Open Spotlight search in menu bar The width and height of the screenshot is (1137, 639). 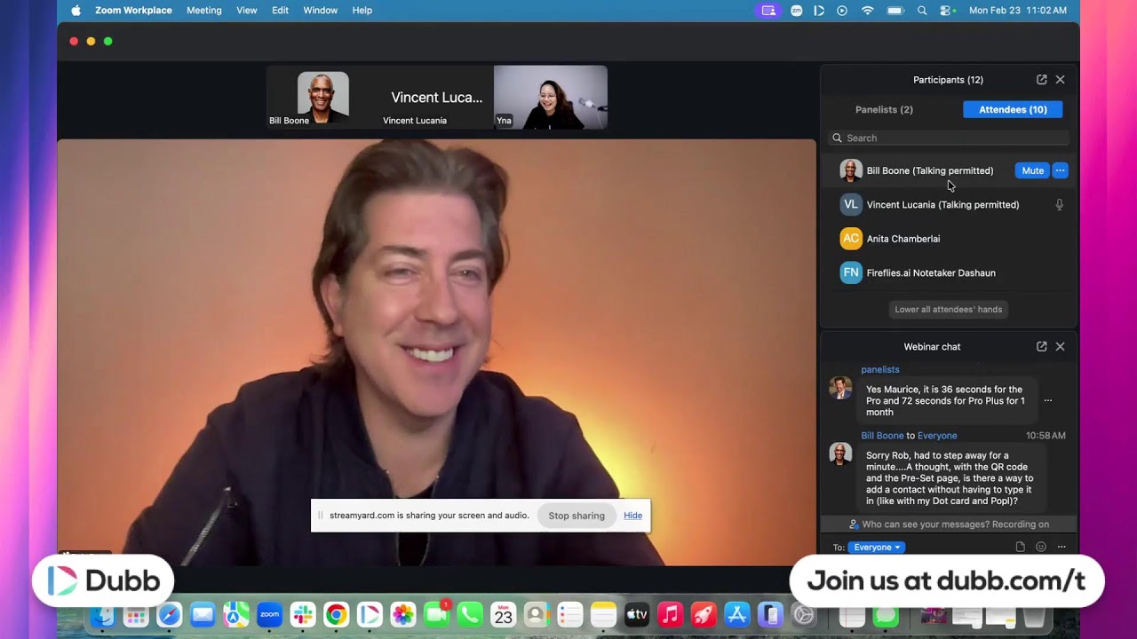click(x=922, y=11)
